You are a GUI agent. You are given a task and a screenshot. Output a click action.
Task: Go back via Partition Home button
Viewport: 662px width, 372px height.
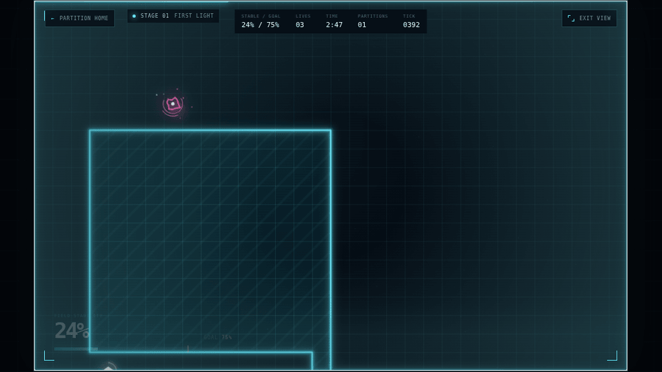(79, 18)
